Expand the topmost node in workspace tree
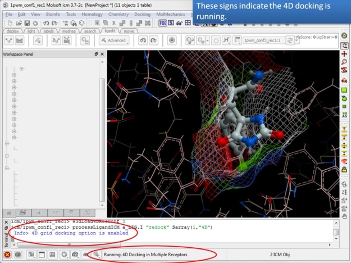Viewport: 351px width, 263px height. coord(21,69)
